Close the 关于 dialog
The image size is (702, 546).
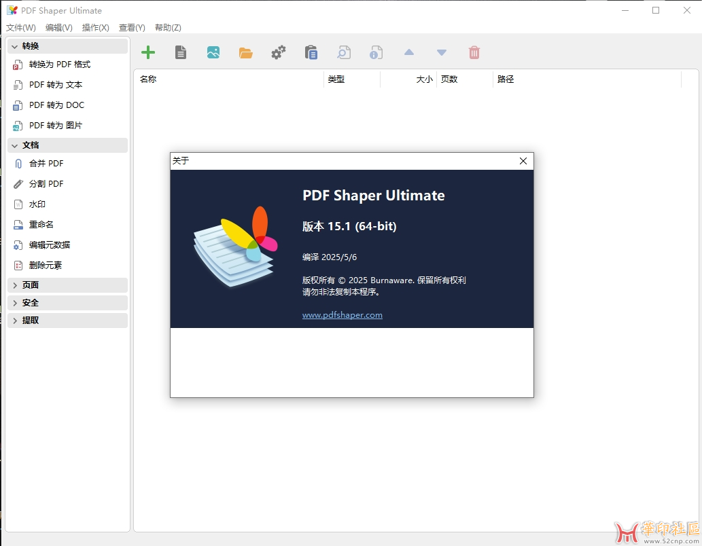[523, 161]
